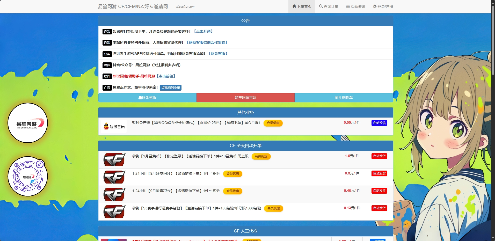Open 活动资讯 in navigation bar
Image resolution: width=495 pixels, height=241 pixels.
click(356, 6)
